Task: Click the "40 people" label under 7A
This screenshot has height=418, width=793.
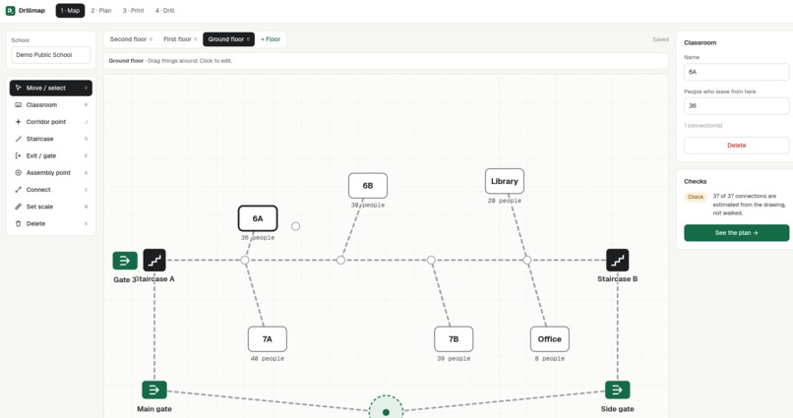Action: click(x=267, y=358)
